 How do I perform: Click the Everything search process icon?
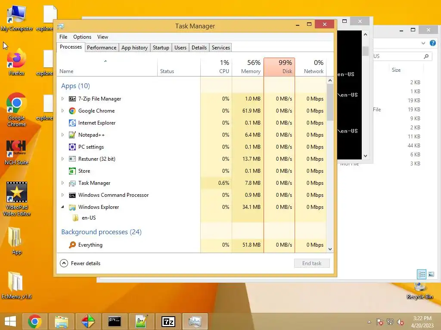tap(72, 245)
